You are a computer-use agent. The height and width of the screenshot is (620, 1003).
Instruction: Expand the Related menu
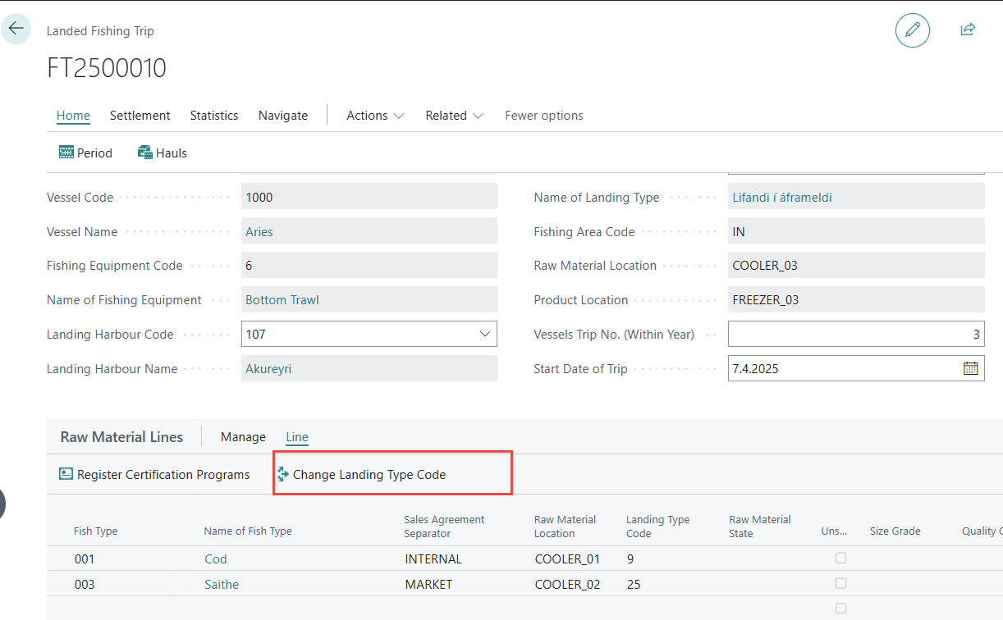[x=454, y=116]
